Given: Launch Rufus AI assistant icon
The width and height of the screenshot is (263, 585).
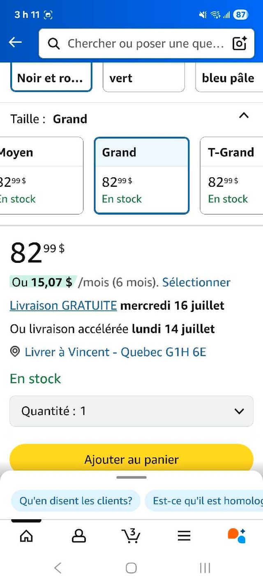Looking at the screenshot, I should point(237,535).
